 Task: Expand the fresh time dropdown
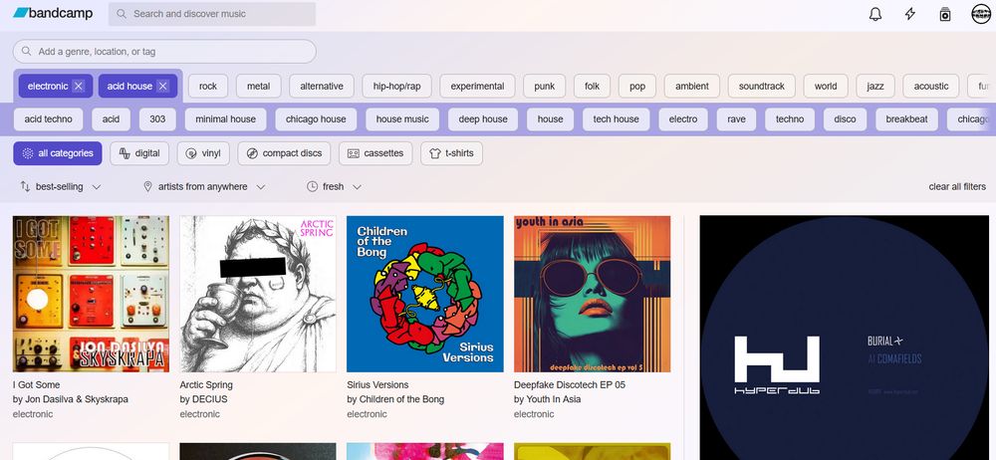[x=334, y=186]
